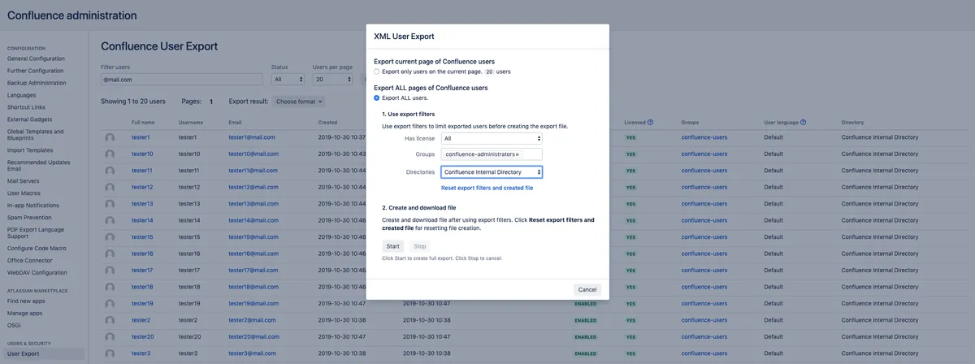The image size is (975, 364).
Task: Open Global Templates and Blueprints
Action: (35, 135)
